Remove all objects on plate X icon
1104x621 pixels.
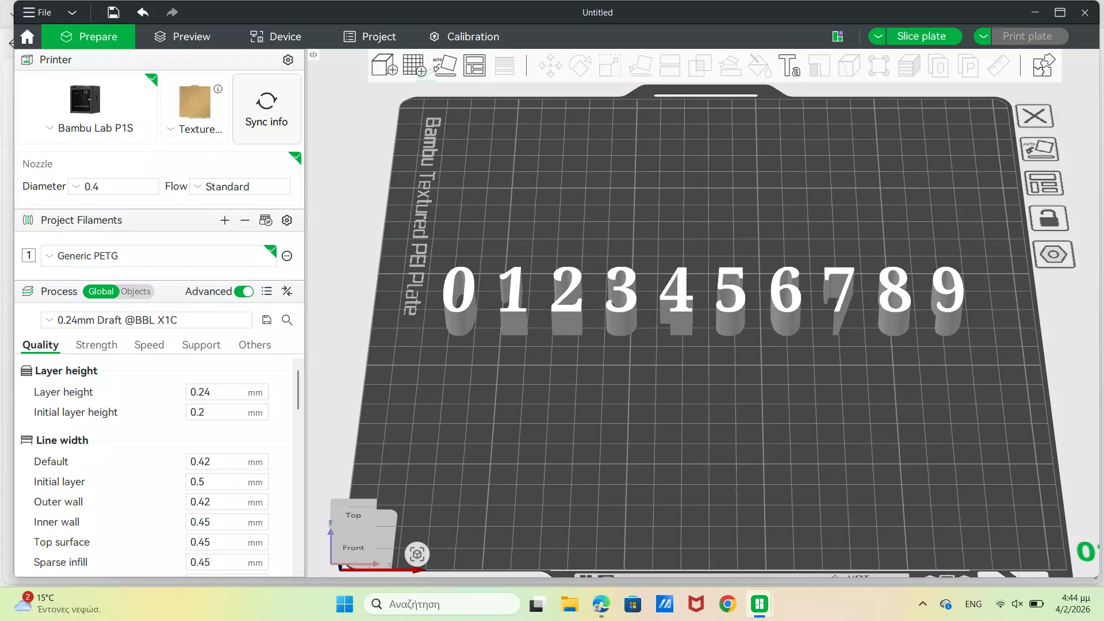click(1034, 116)
